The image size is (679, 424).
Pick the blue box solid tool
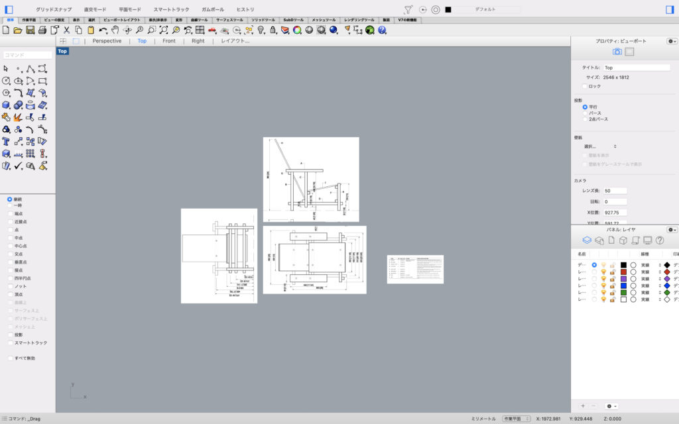(x=6, y=105)
